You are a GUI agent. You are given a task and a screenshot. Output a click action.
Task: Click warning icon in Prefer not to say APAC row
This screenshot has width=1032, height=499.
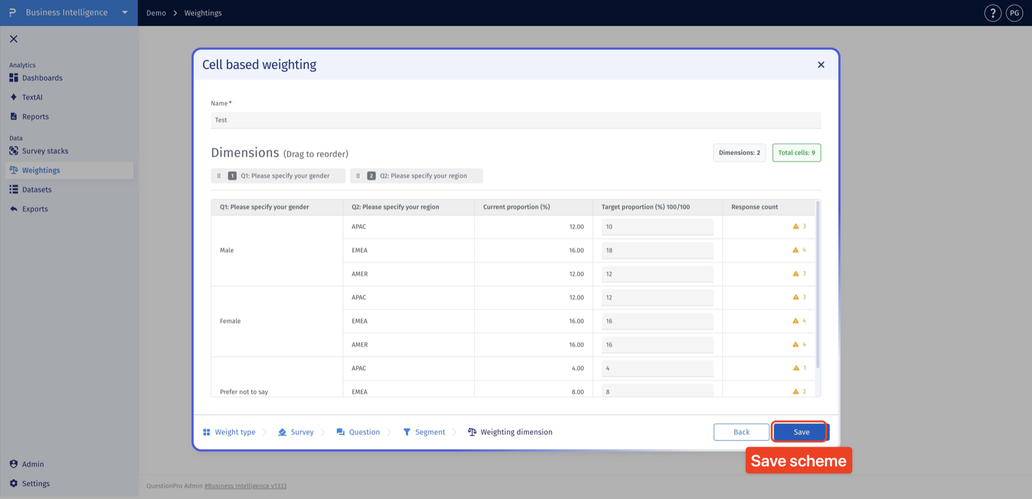point(796,368)
